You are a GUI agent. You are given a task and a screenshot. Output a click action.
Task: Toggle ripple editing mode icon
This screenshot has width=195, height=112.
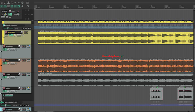coord(8,6)
